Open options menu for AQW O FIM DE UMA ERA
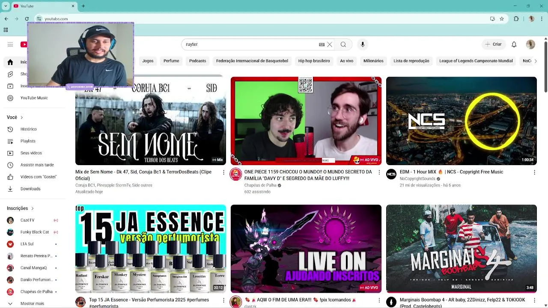 379,301
